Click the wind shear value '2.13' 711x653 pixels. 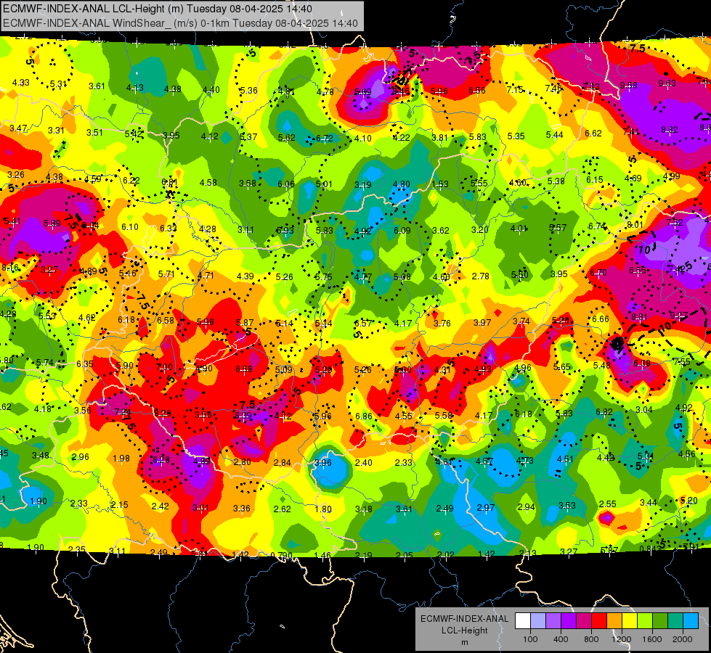(527, 554)
